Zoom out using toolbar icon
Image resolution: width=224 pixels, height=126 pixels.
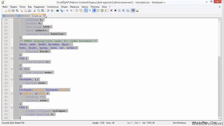[x=71, y=10]
